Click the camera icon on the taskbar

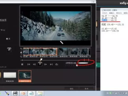[15, 93]
